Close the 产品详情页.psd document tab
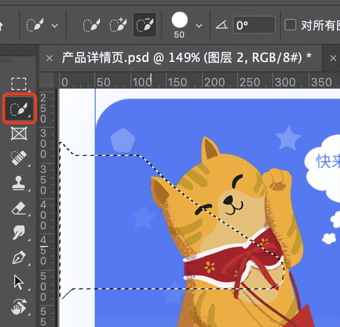The height and width of the screenshot is (327, 340). click(x=49, y=58)
